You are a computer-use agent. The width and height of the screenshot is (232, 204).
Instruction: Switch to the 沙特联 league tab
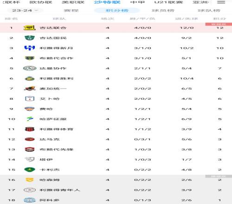click(x=107, y=2)
